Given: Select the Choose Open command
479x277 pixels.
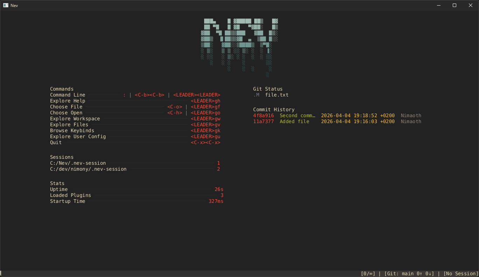Looking at the screenshot, I should click(135, 113).
